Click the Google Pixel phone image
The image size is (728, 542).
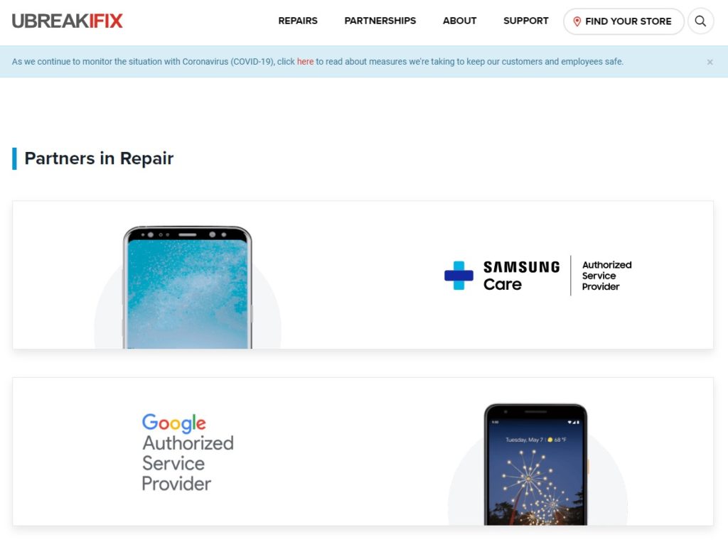click(535, 465)
